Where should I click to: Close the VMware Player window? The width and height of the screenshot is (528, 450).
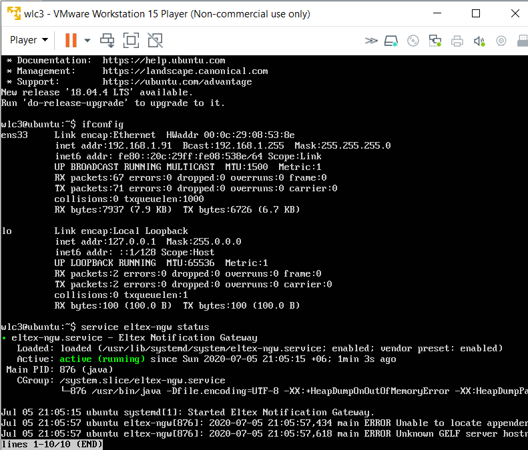point(515,13)
